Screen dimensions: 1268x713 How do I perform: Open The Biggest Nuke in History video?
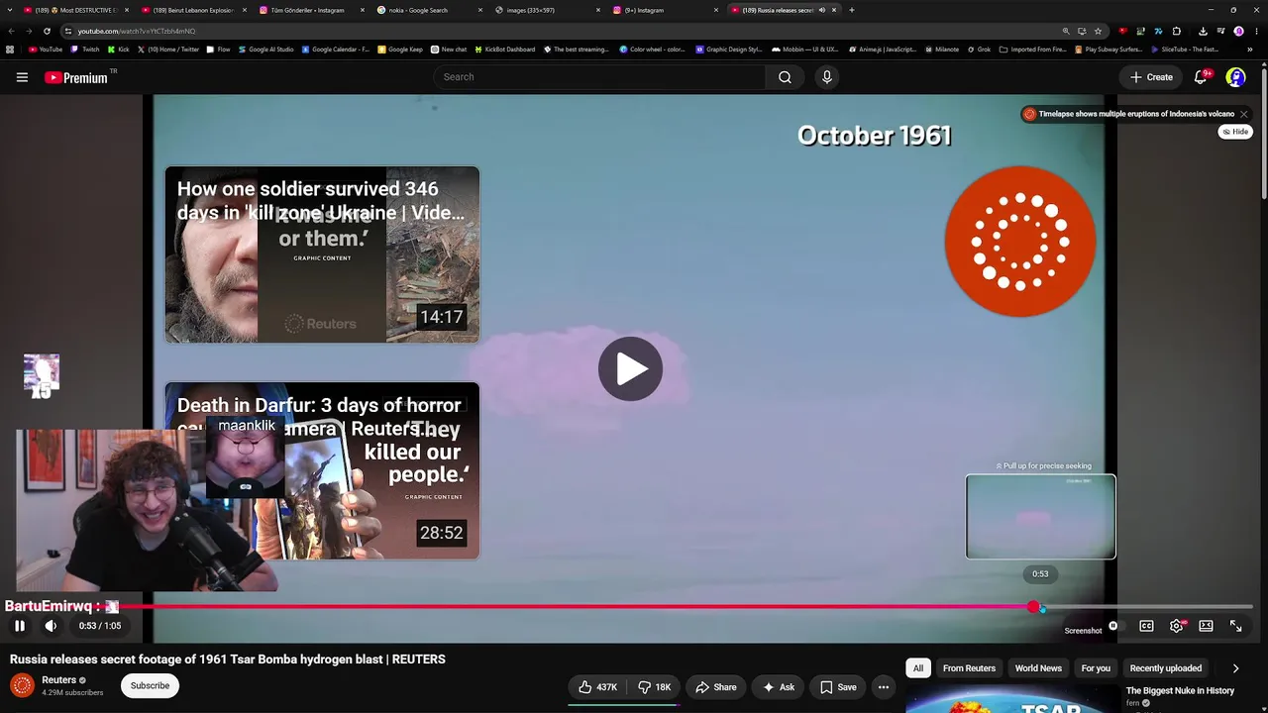tap(1180, 691)
